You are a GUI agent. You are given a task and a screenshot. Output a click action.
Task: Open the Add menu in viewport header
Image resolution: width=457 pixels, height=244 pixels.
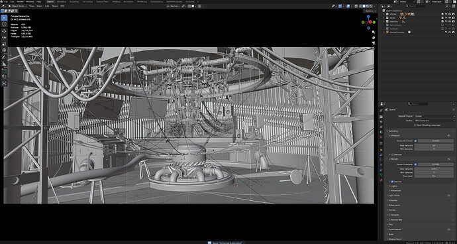47,6
